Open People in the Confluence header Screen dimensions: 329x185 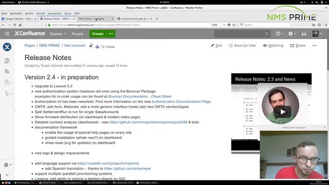click(x=78, y=34)
